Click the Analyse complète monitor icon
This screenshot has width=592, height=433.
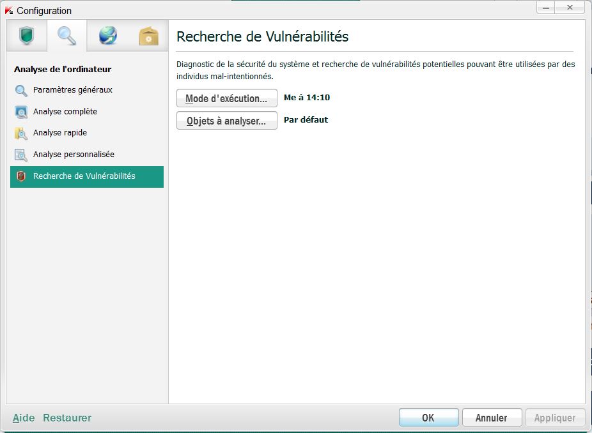[20, 112]
